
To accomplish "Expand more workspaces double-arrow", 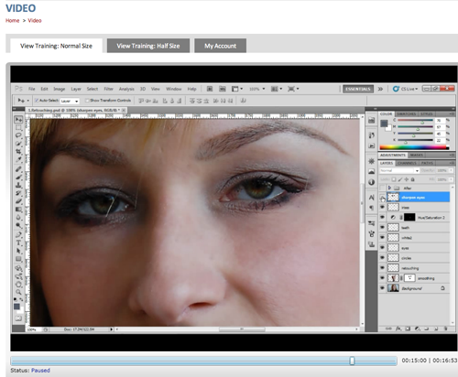I will coord(380,89).
